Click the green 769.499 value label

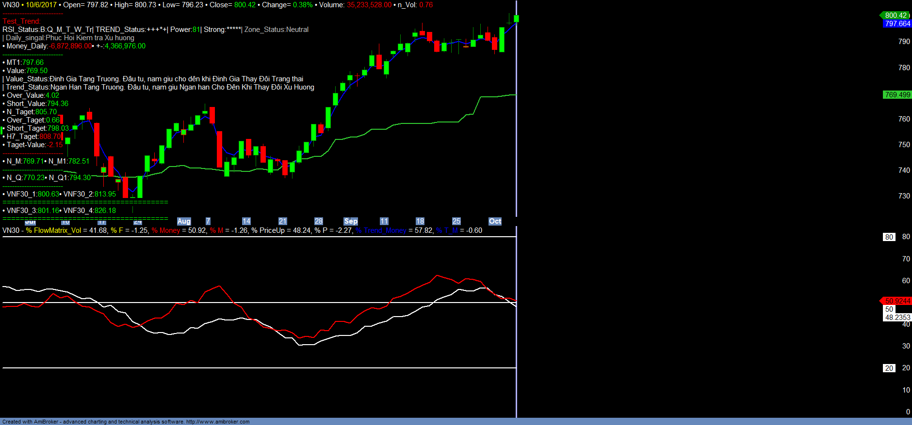897,95
